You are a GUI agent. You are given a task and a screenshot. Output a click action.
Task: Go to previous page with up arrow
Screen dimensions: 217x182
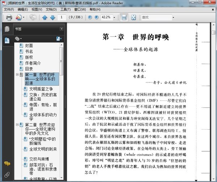(x=45, y=17)
